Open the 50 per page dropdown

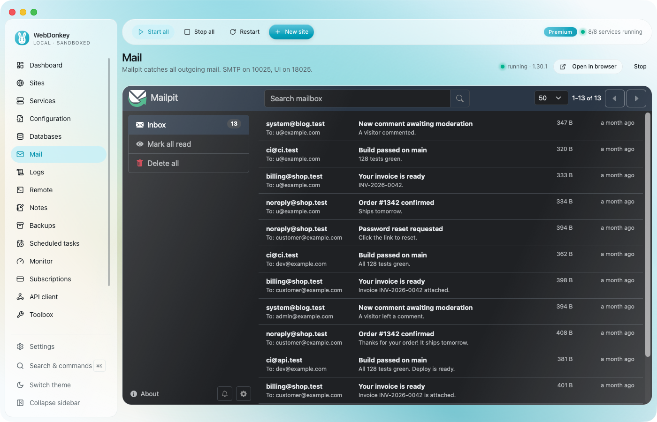tap(551, 98)
